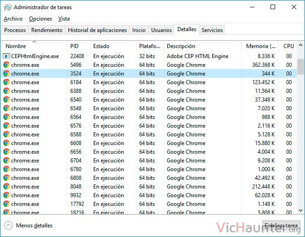305x237 pixels.
Task: Sort by the Memoria column header
Action: click(x=260, y=46)
